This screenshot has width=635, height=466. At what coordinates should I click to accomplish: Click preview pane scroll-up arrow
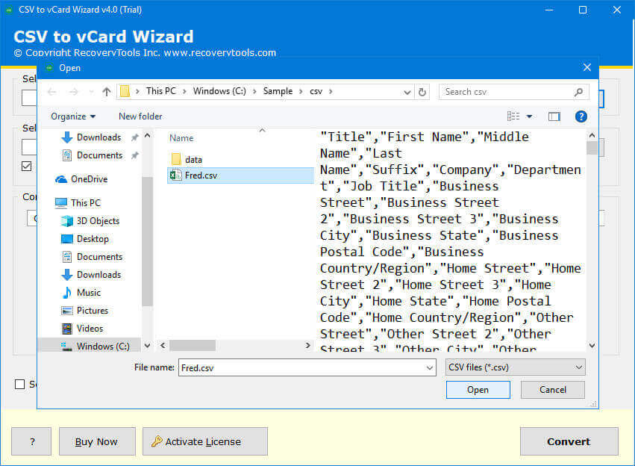(x=592, y=135)
